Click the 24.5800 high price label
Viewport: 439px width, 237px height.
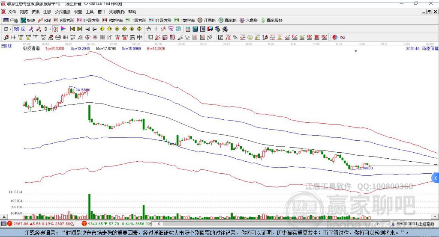coord(83,90)
